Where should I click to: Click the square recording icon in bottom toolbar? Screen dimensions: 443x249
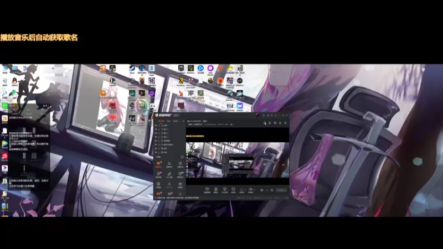(233, 190)
